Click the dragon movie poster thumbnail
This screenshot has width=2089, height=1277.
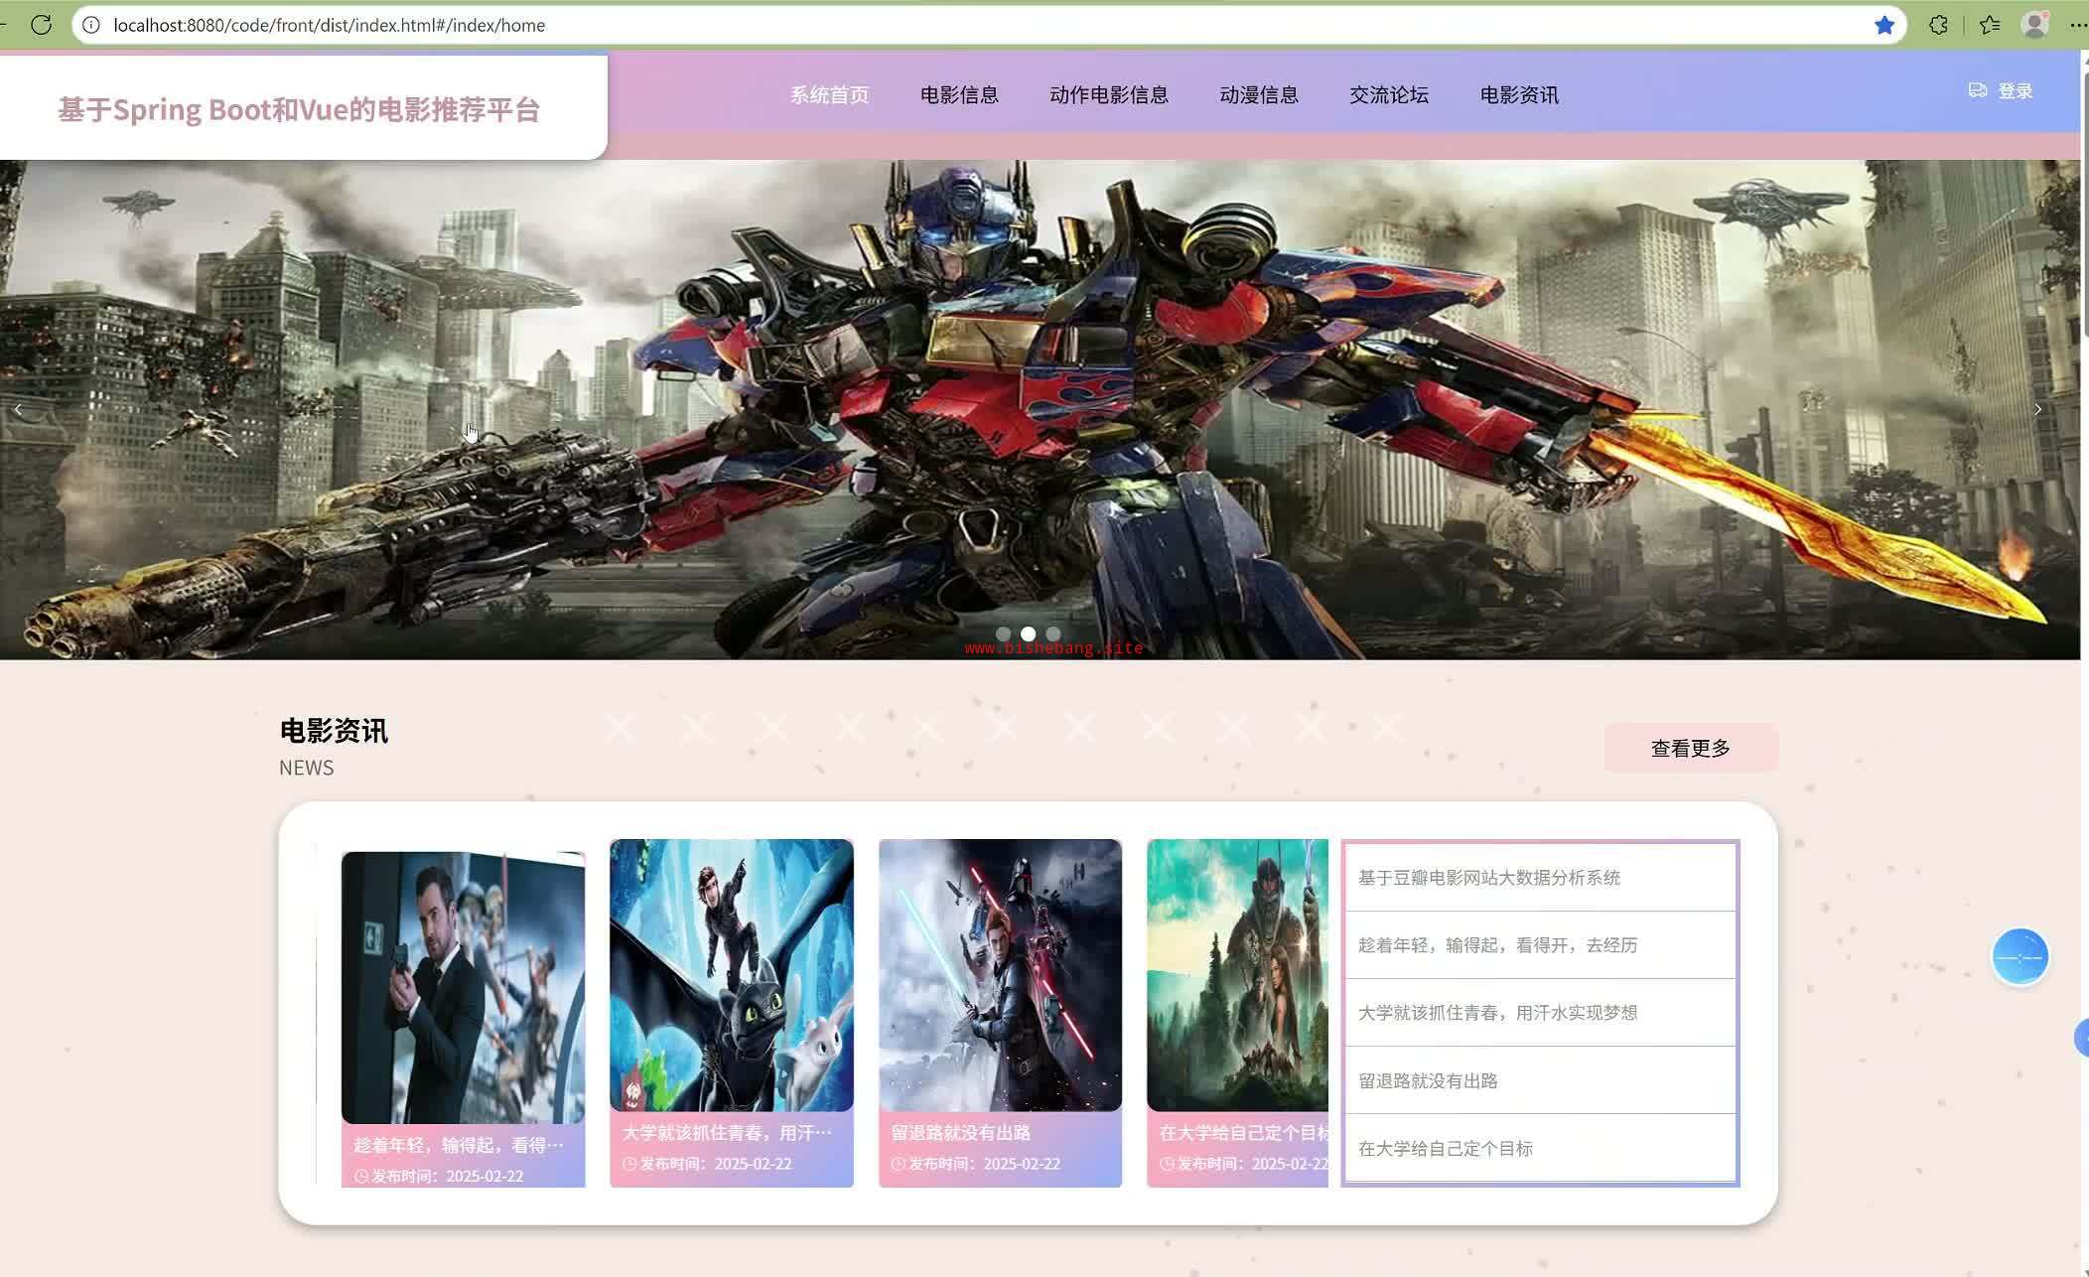[x=731, y=974]
